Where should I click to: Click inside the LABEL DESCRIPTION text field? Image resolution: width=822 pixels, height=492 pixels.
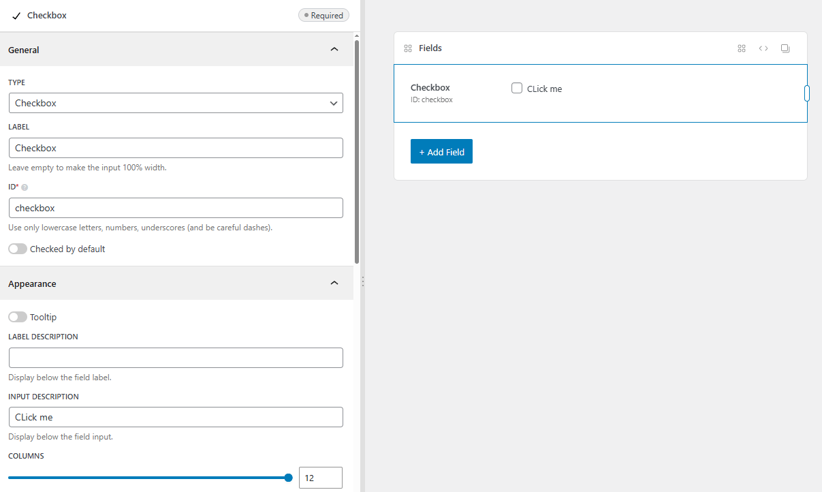pyautogui.click(x=176, y=357)
